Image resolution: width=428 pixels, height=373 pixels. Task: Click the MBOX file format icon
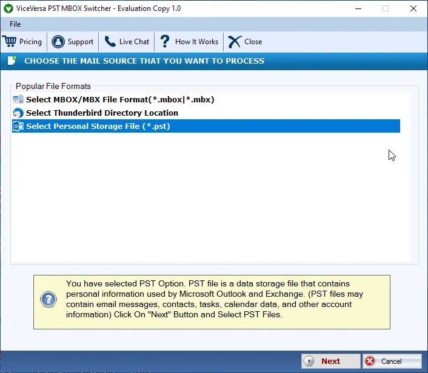18,99
